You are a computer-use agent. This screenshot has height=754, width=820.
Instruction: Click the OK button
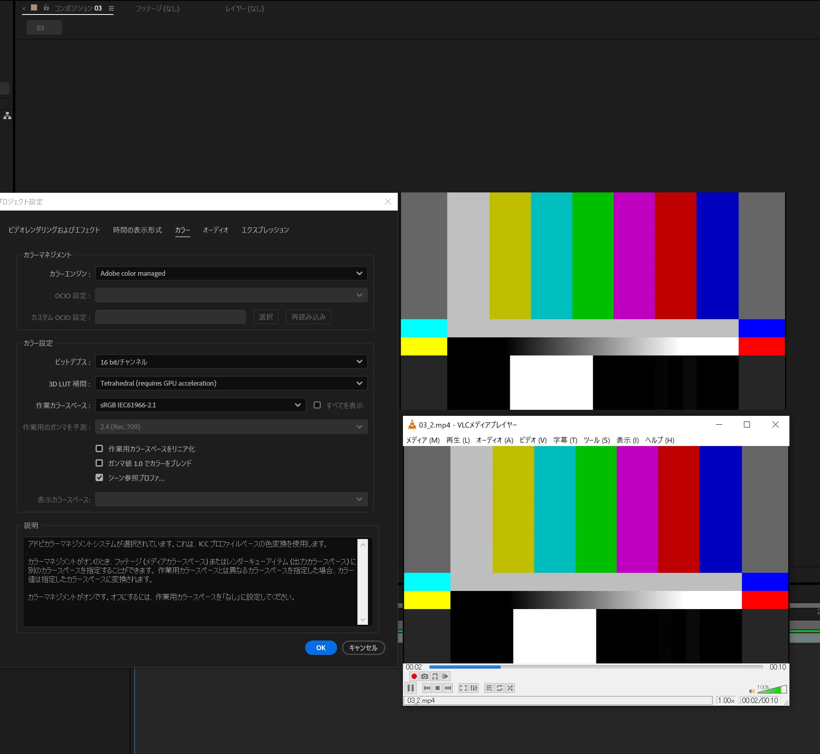pos(321,648)
